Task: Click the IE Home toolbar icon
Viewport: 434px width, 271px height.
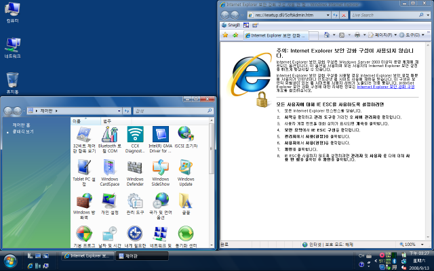Action: point(327,35)
